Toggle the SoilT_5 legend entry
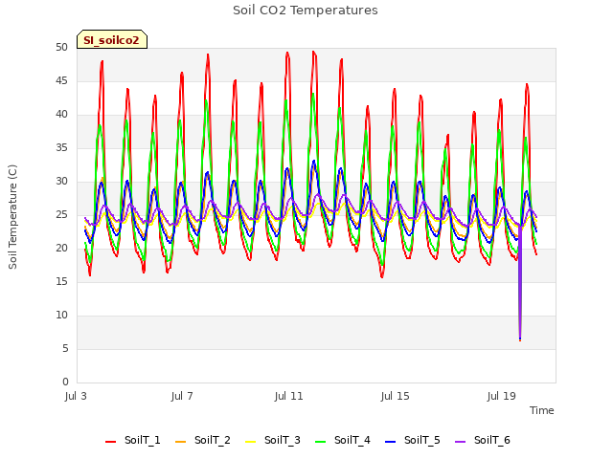 (413, 440)
